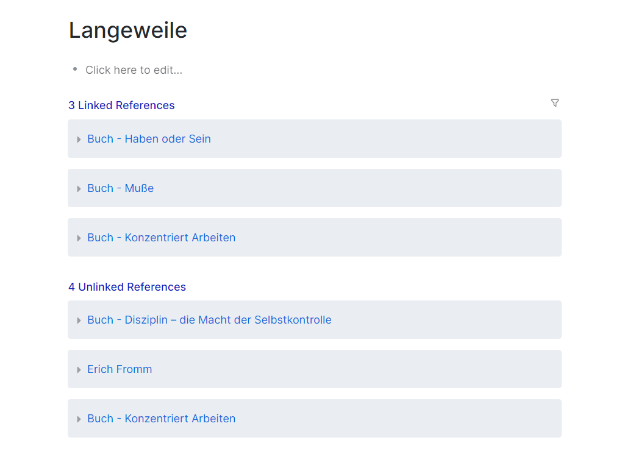Collapse the 4 Unlinked References section
Screen dimensions: 619x454
(x=127, y=287)
